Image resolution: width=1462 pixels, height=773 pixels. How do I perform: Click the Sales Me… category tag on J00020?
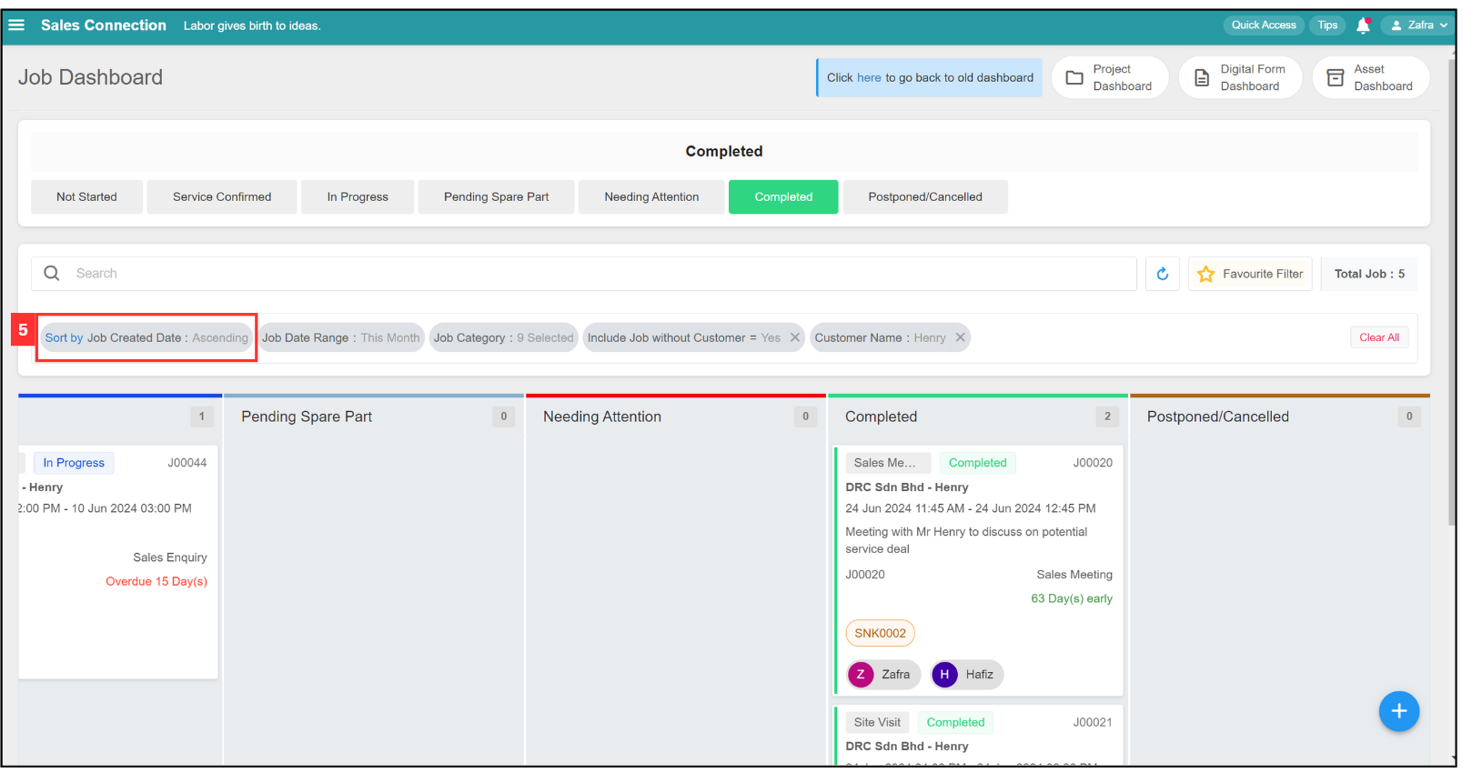tap(888, 463)
